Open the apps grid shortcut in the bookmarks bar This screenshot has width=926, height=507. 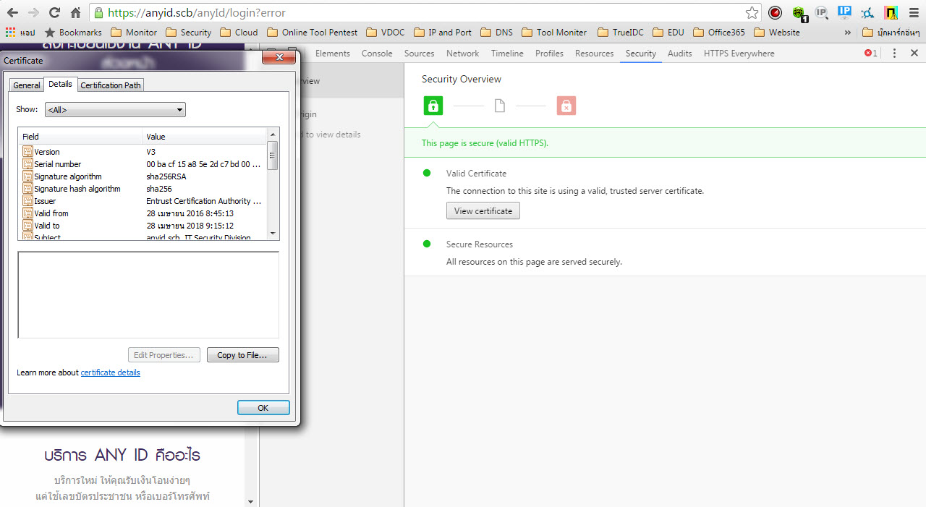click(x=20, y=32)
